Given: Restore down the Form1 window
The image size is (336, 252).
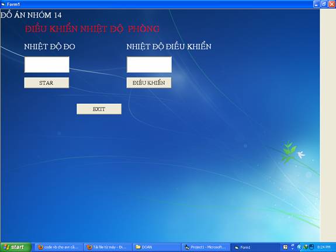Looking at the screenshot, I should (x=324, y=4).
